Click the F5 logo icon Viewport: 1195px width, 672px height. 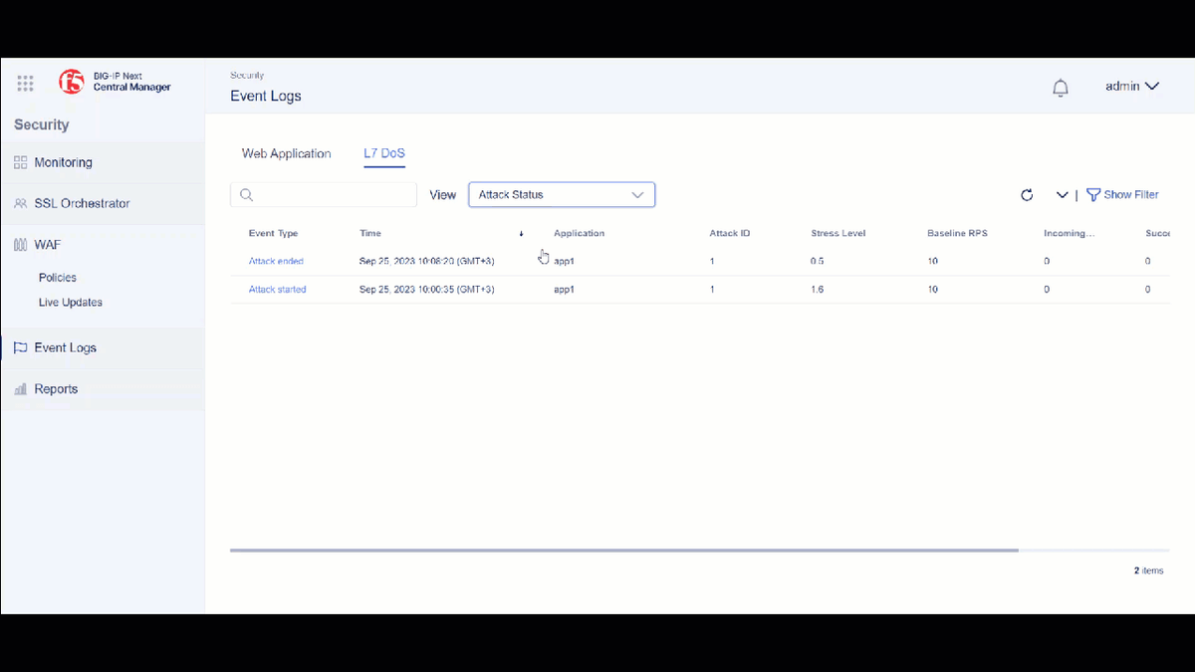point(71,82)
